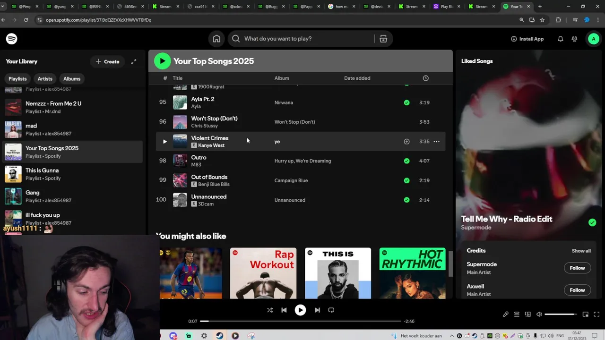Seek on the playback progress bar

(300, 321)
